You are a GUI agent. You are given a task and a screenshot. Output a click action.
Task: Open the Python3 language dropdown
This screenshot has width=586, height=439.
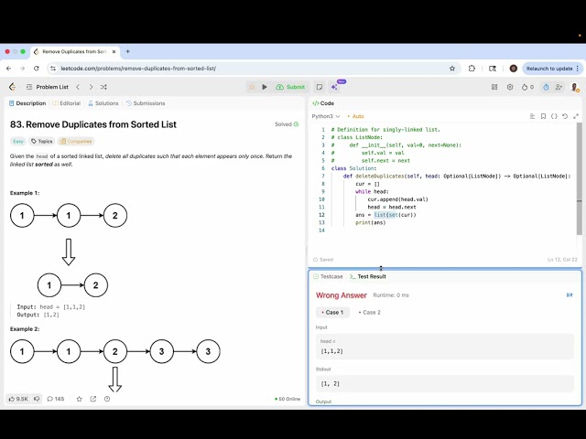326,116
